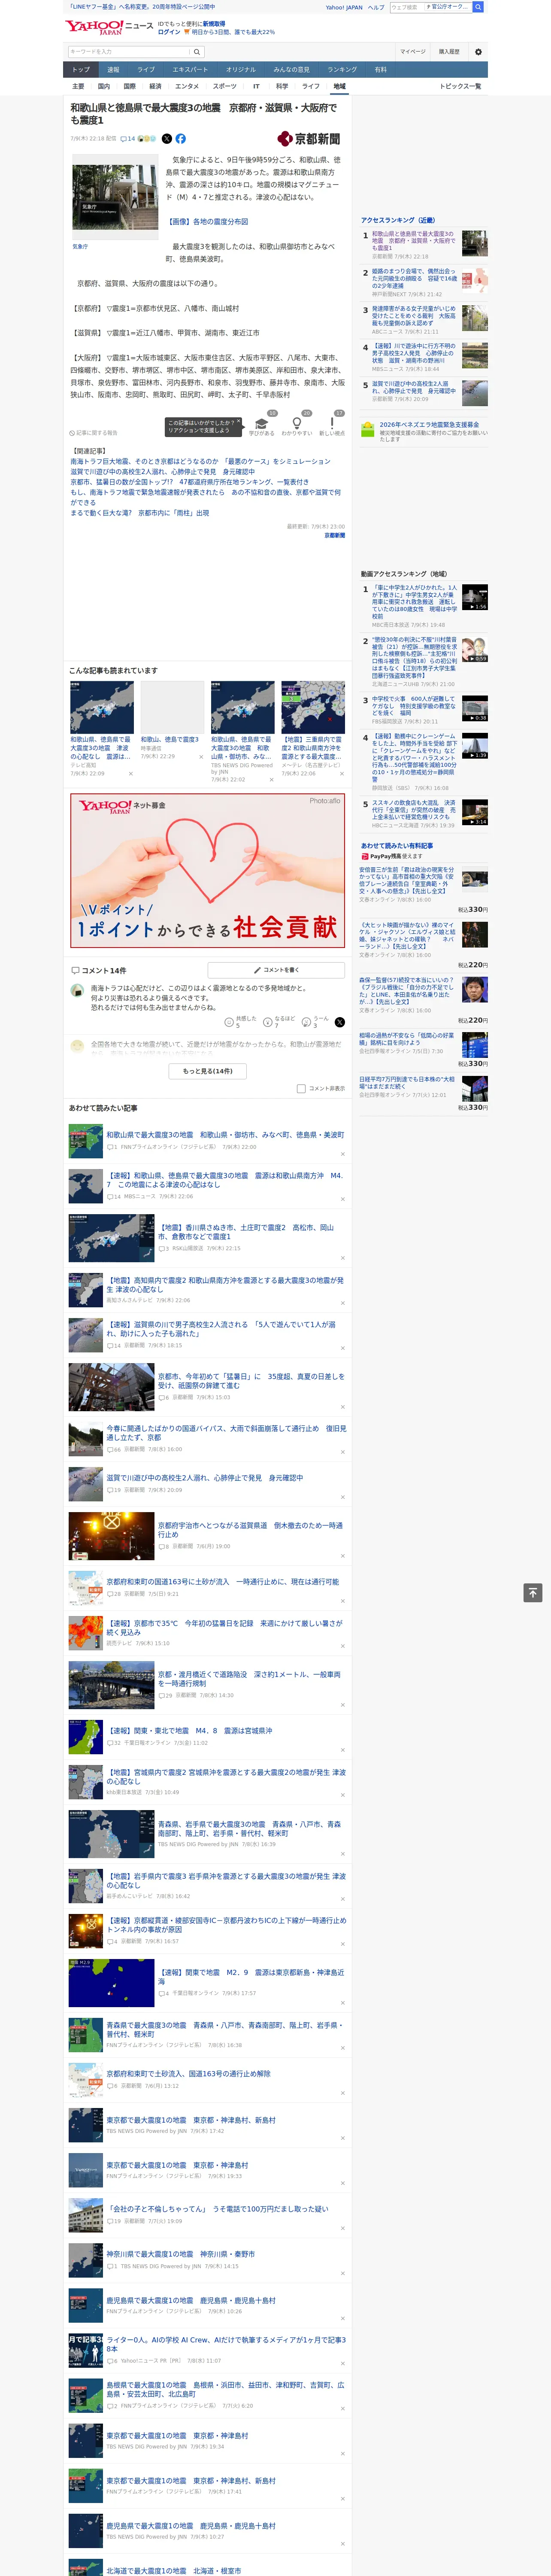Click the news keyword search magnifier icon
The image size is (551, 2576).
click(x=197, y=52)
